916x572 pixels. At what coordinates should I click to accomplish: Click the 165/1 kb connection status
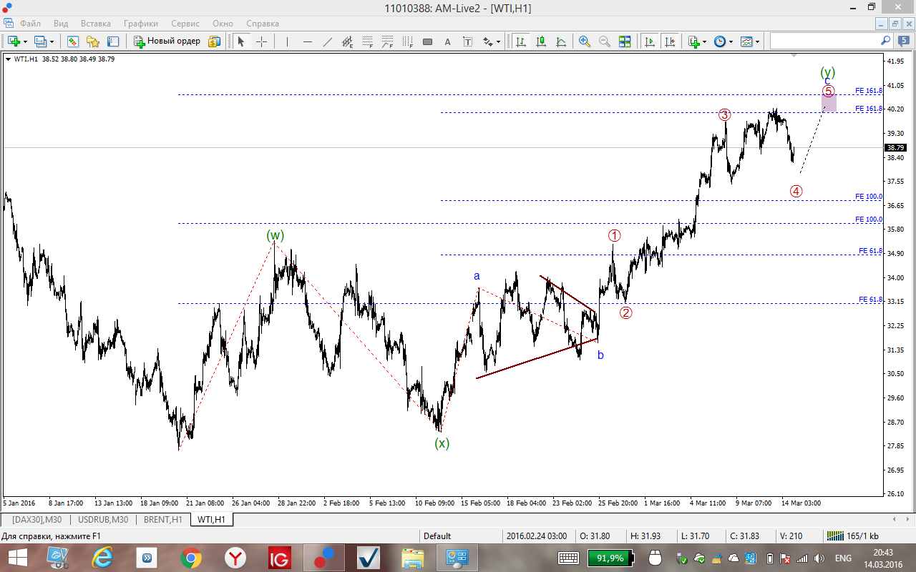pos(853,536)
